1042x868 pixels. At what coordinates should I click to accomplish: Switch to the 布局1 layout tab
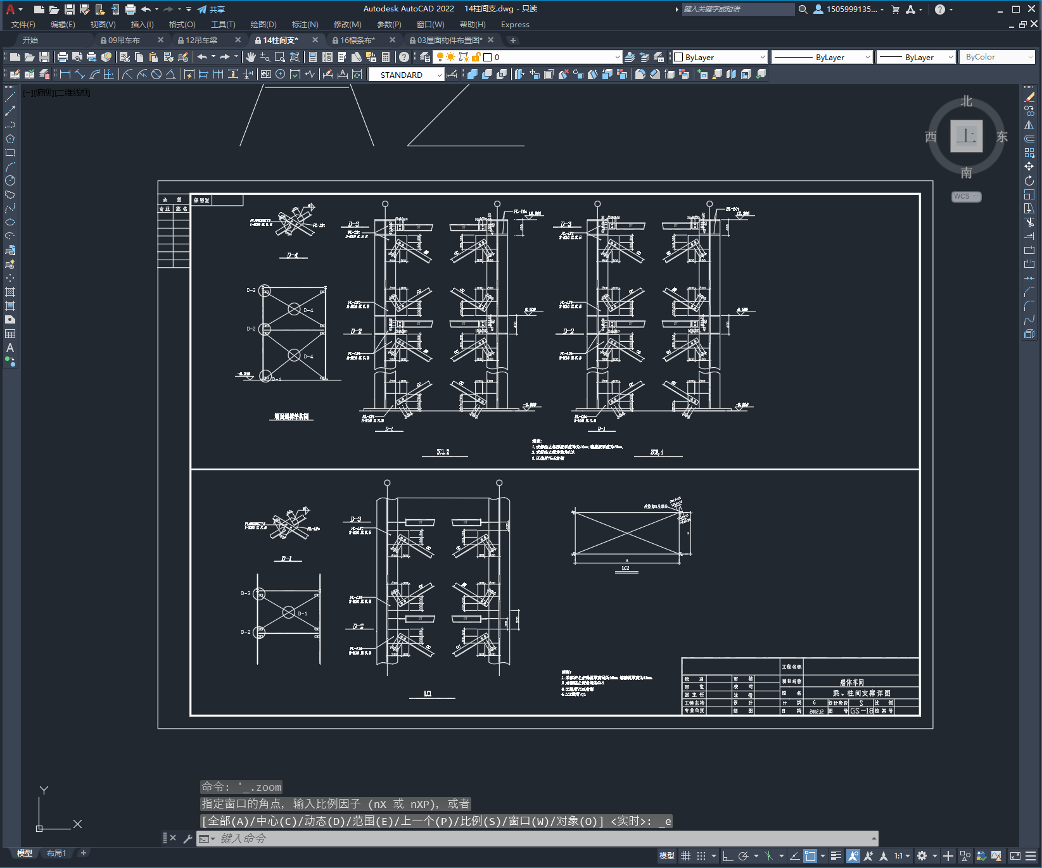coord(56,853)
